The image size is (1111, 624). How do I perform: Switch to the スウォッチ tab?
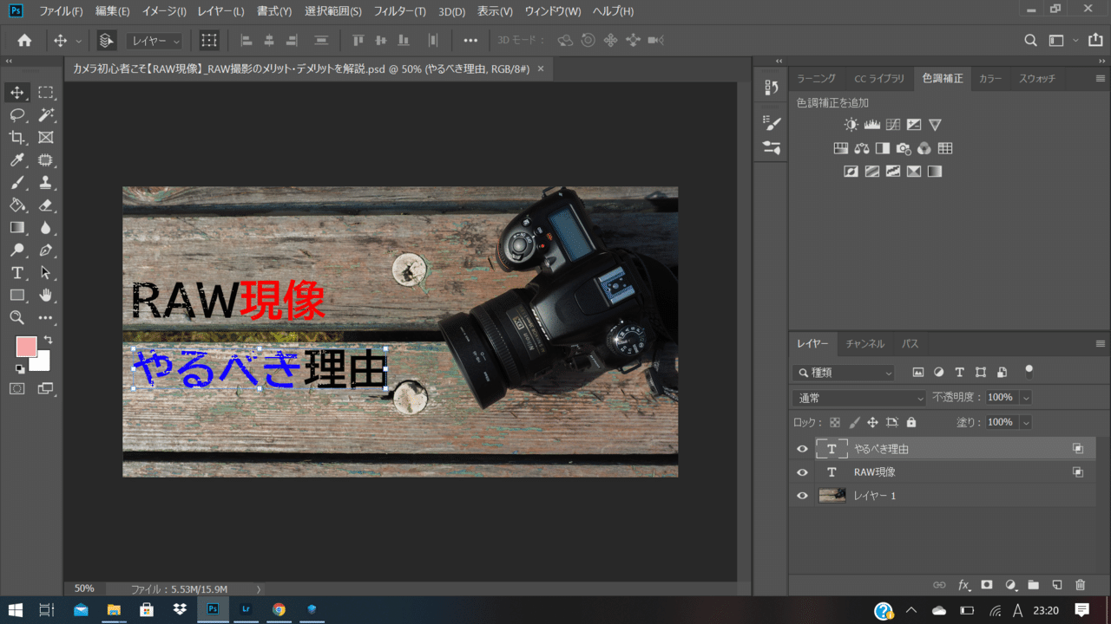coord(1037,79)
